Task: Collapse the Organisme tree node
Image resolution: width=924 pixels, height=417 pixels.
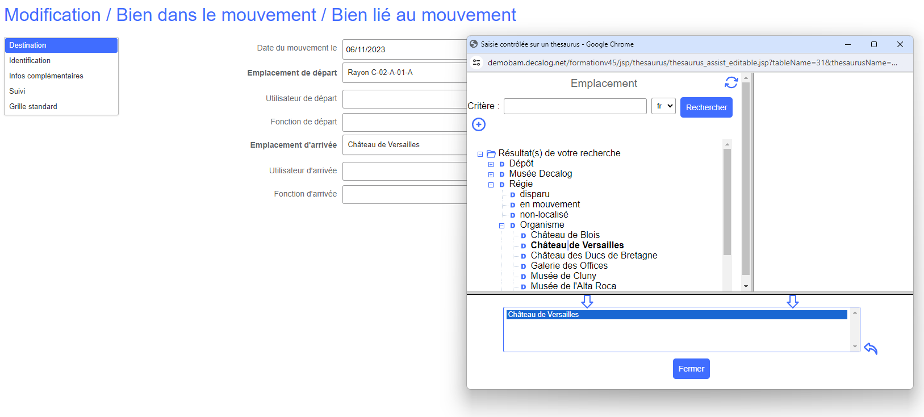Action: [x=502, y=226]
